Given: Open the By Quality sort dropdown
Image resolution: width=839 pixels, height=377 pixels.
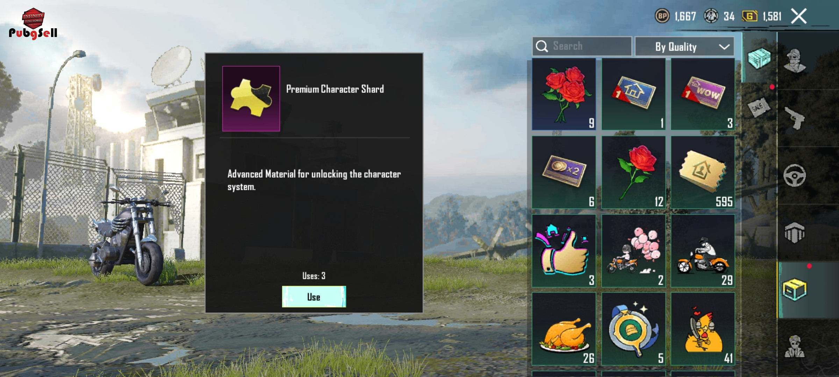Looking at the screenshot, I should (684, 46).
